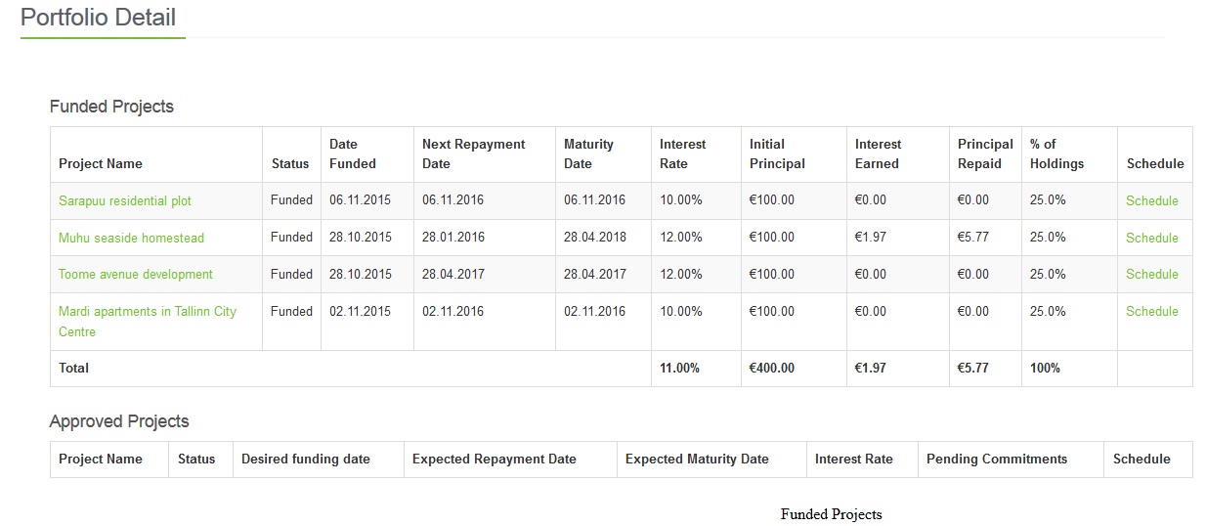
Task: Click the Next Repayment Date column header
Action: [x=474, y=153]
